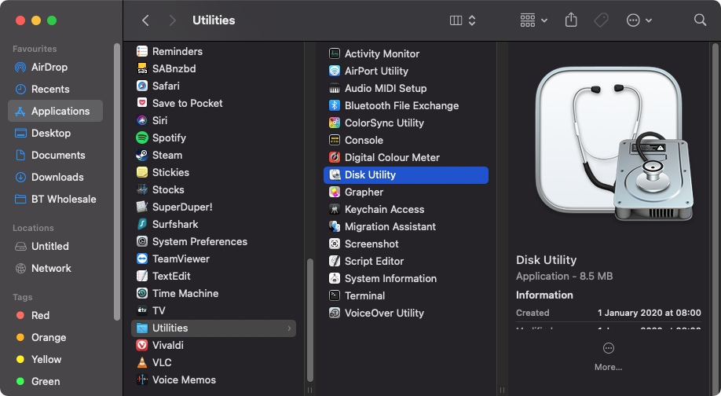Click the Share toolbar icon
721x396 pixels.
click(571, 20)
